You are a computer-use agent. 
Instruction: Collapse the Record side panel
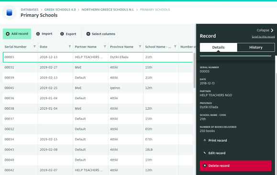(265, 31)
